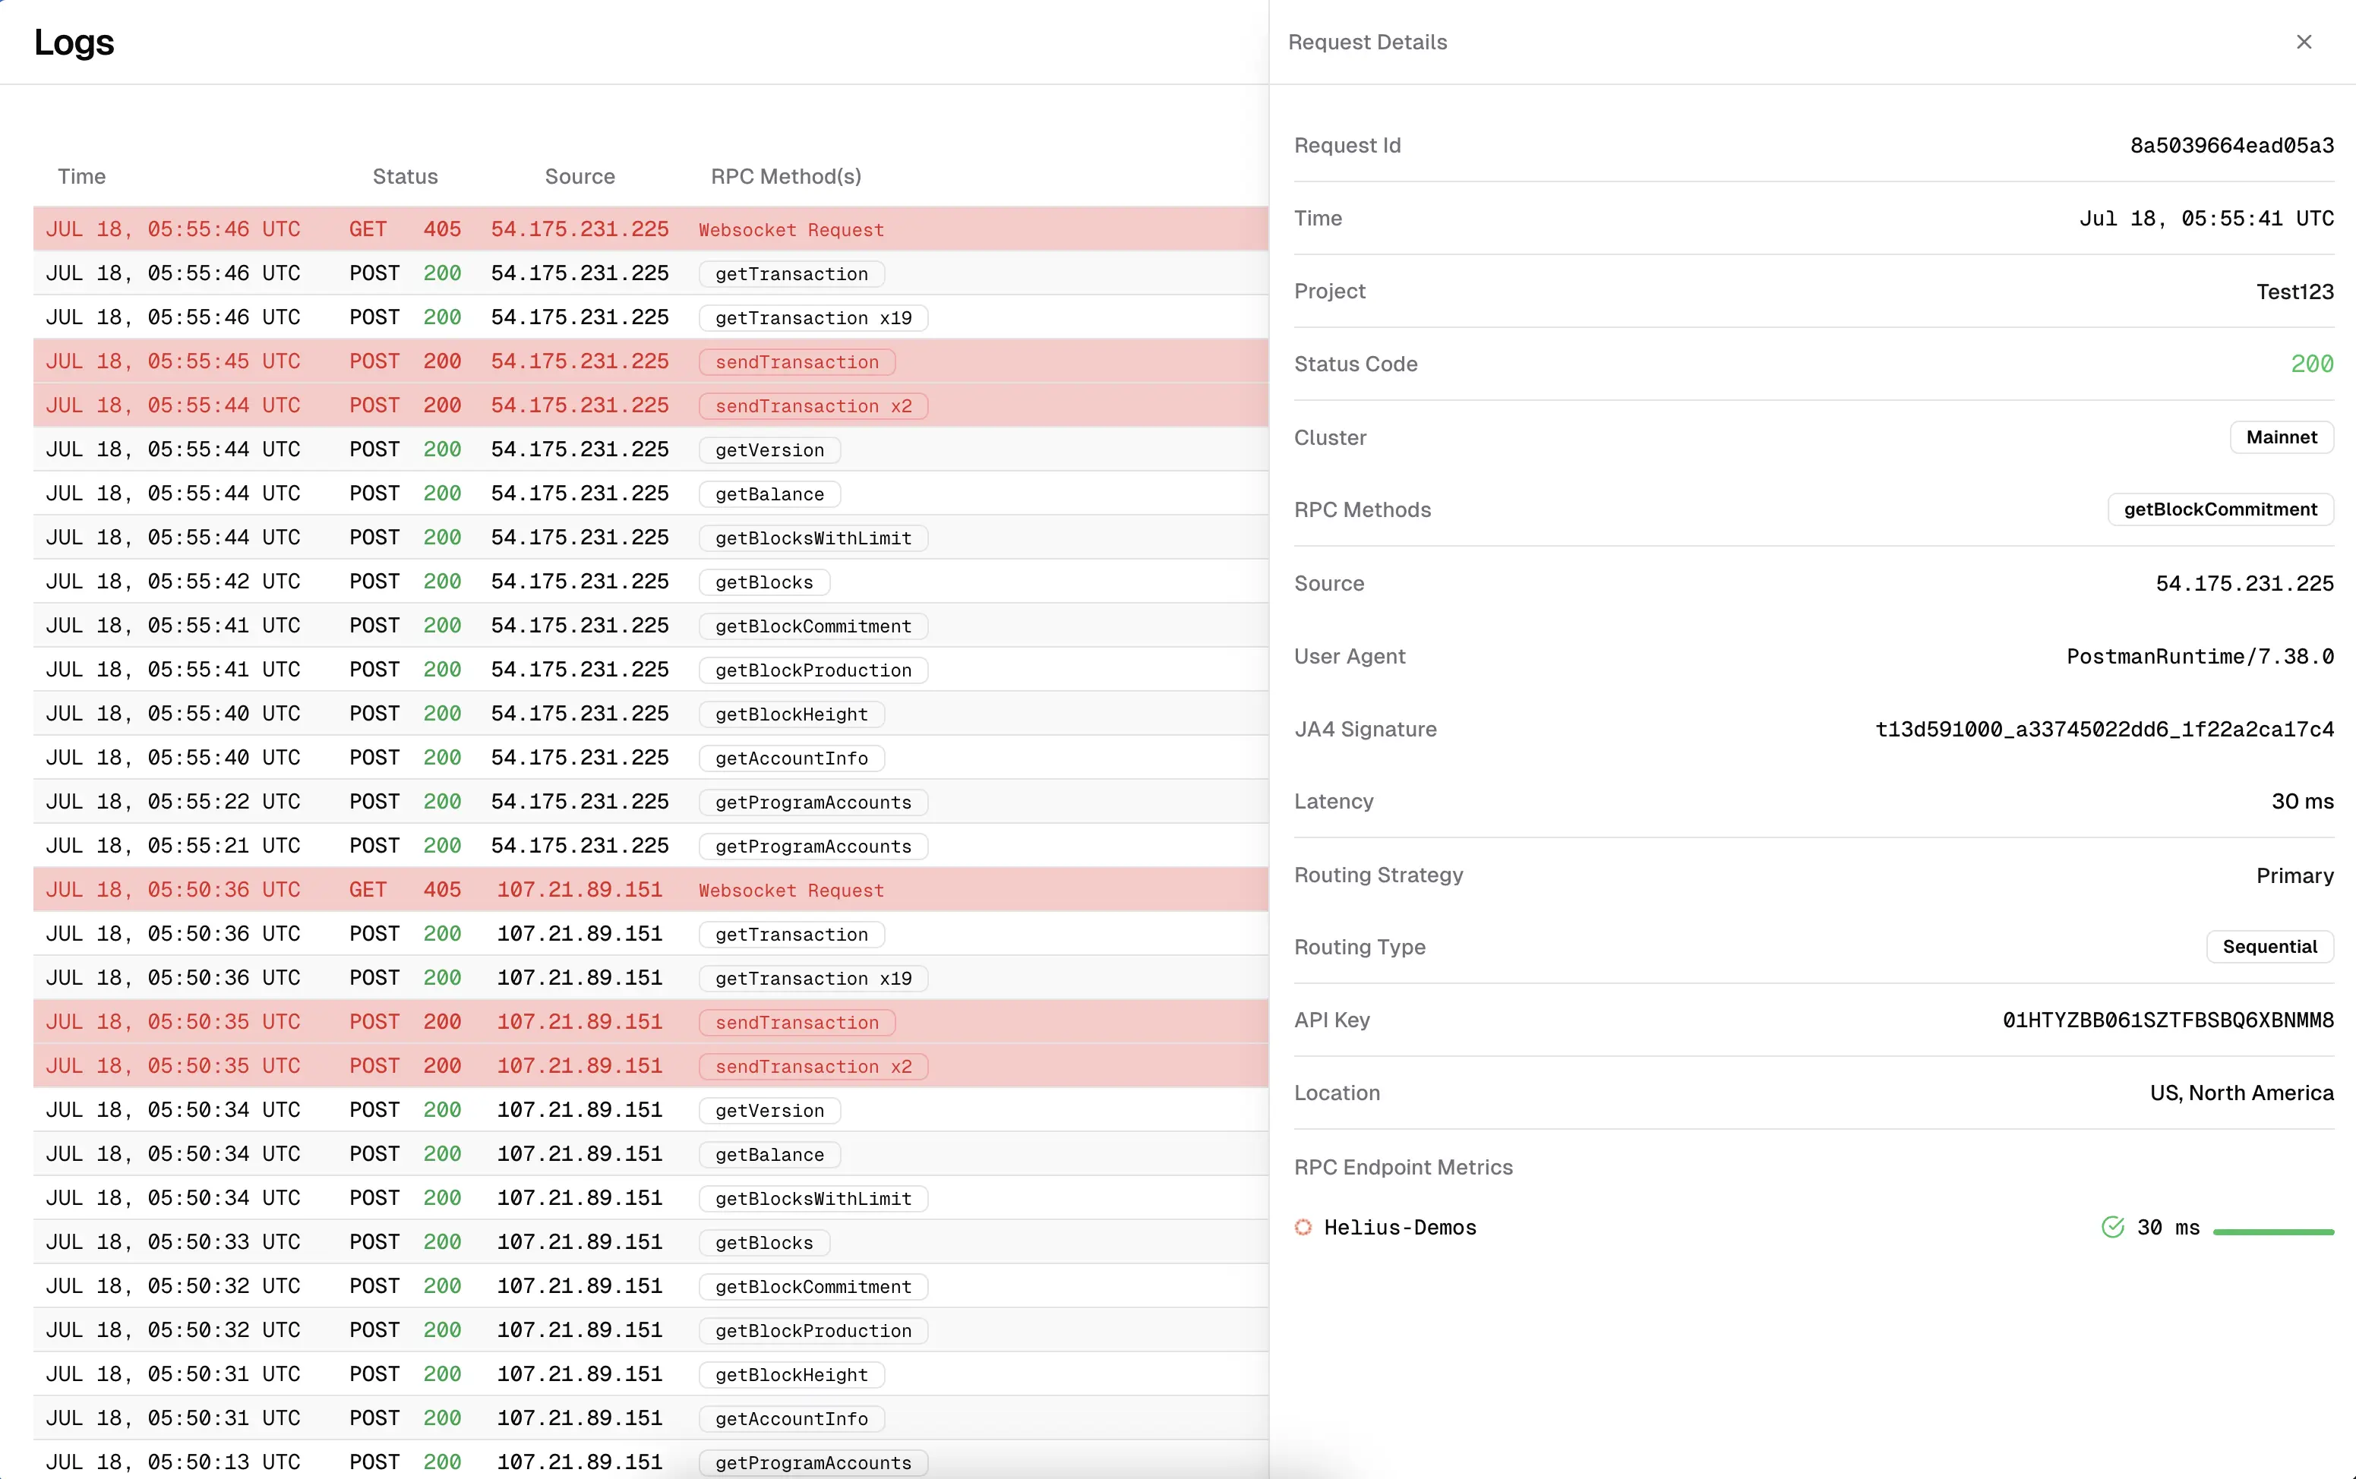
Task: Click the Time column header
Action: pyautogui.click(x=81, y=176)
